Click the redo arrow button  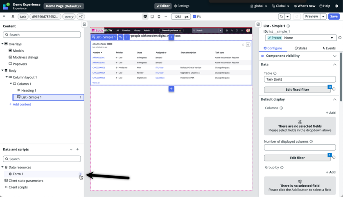pyautogui.click(x=297, y=16)
